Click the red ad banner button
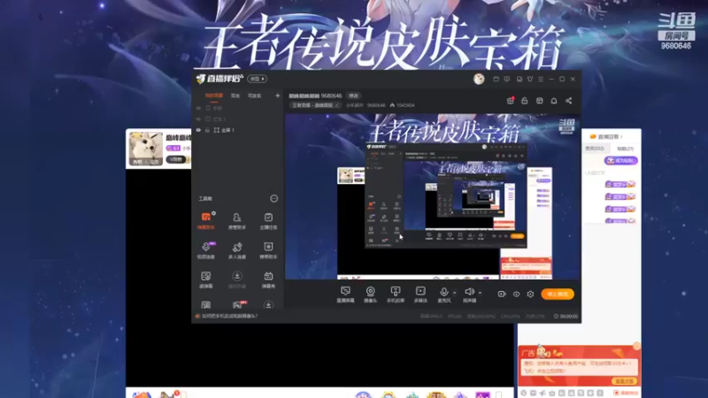 (625, 381)
